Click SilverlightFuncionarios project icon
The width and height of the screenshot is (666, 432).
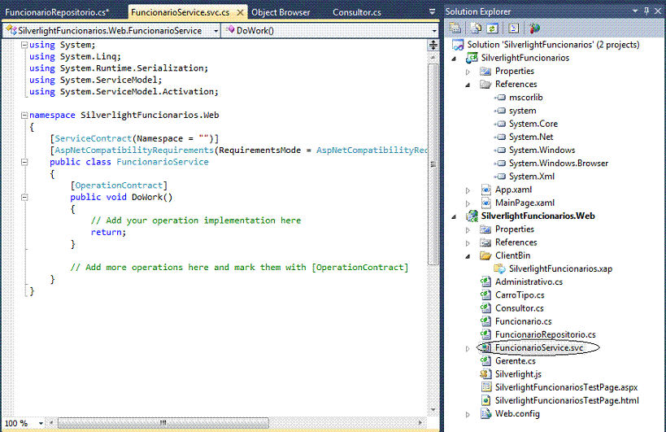coord(472,58)
